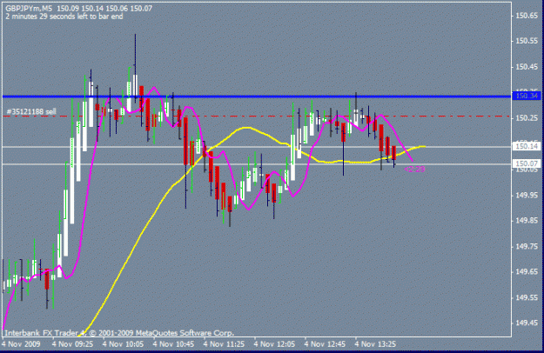This screenshot has height=353, width=544.
Task: Click the '4 Nov 12:05' time label
Action: click(x=274, y=344)
